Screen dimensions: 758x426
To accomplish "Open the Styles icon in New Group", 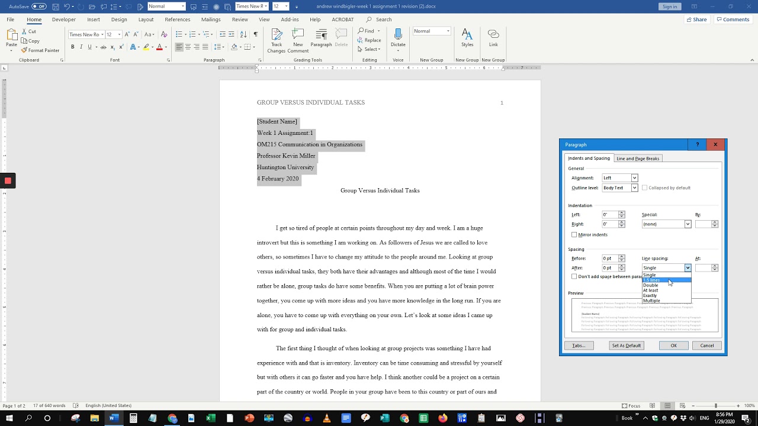I will pos(467,37).
